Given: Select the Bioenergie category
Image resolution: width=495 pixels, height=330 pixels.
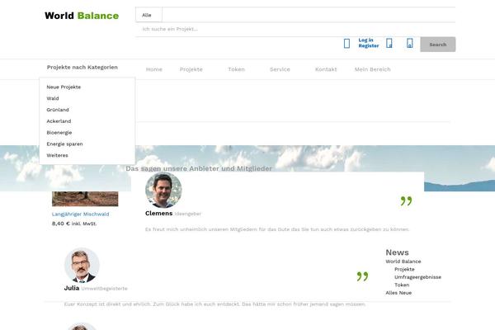Looking at the screenshot, I should point(59,132).
